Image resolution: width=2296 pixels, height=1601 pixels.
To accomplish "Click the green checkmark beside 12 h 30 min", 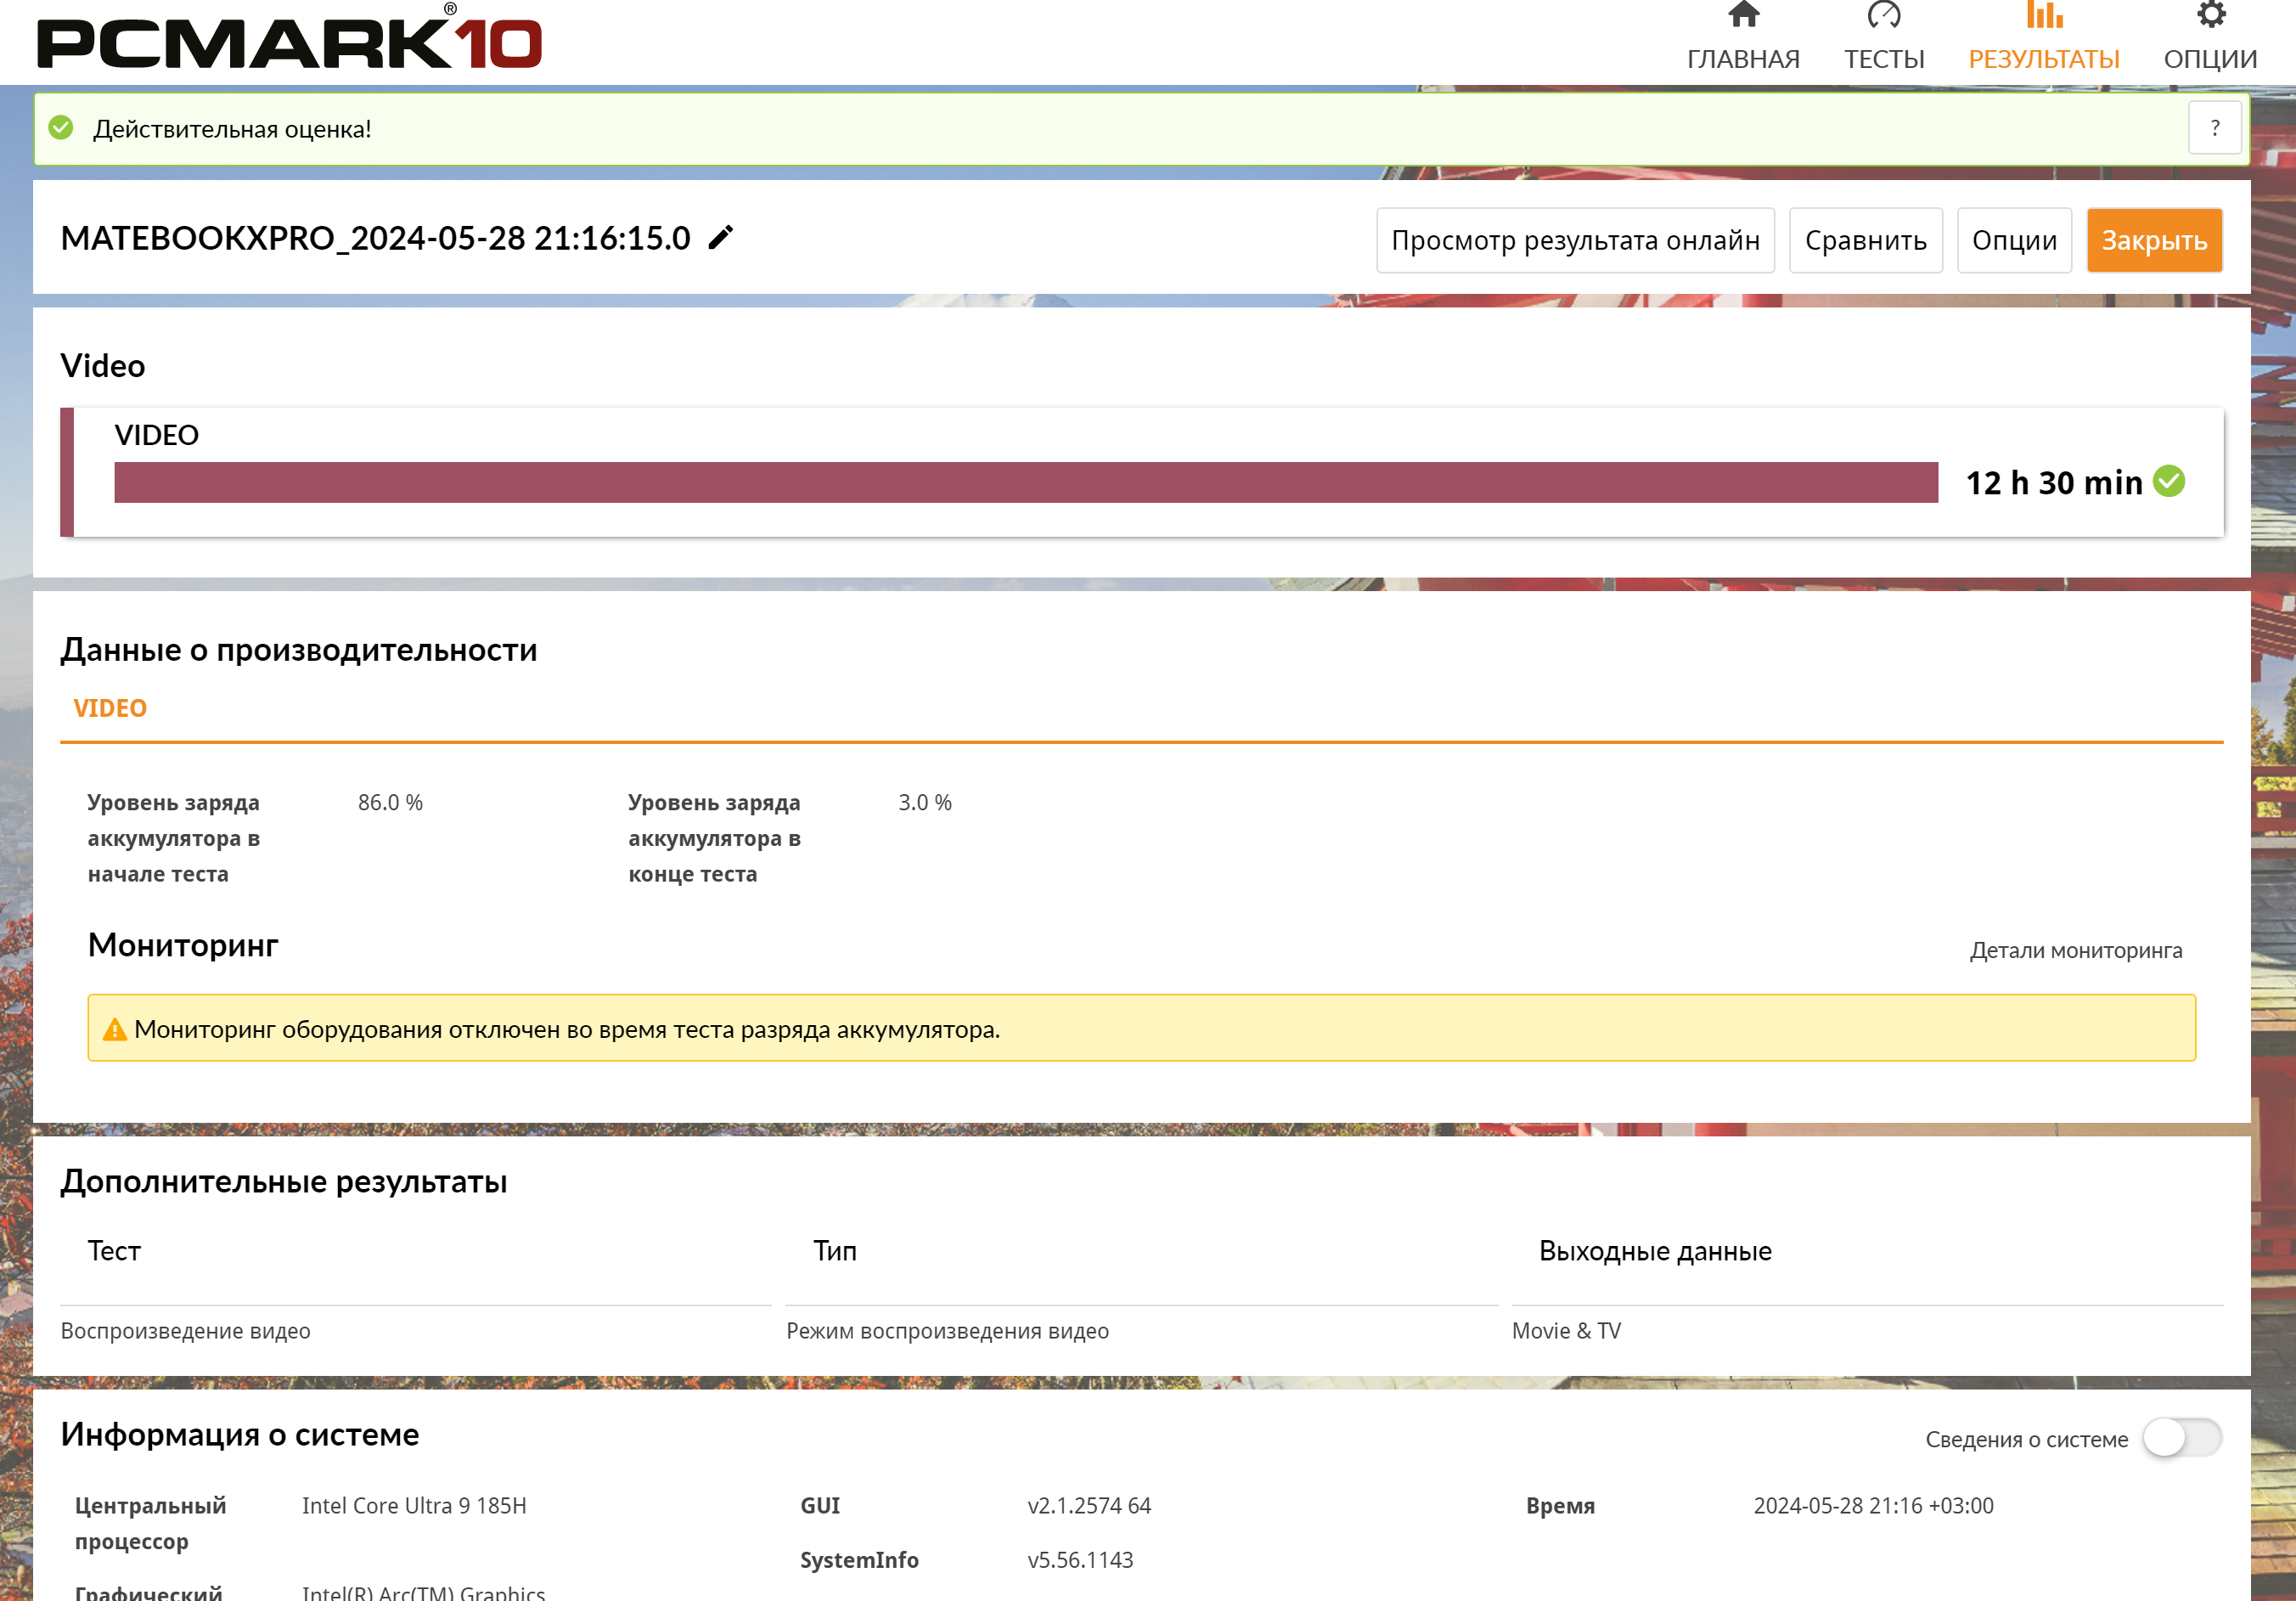I will click(x=2168, y=482).
